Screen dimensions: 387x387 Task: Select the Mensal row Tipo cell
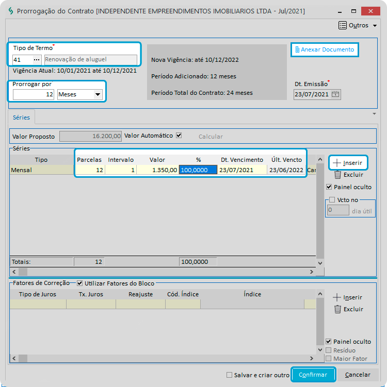point(42,170)
